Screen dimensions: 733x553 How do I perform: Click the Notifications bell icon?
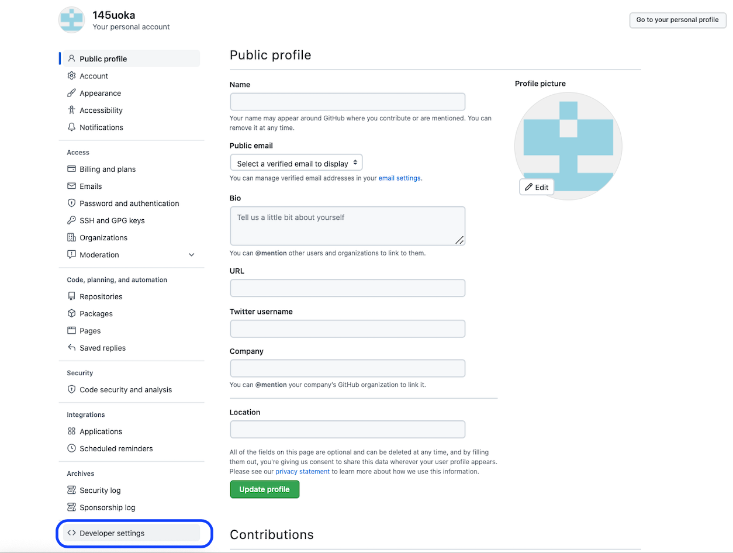pos(71,127)
